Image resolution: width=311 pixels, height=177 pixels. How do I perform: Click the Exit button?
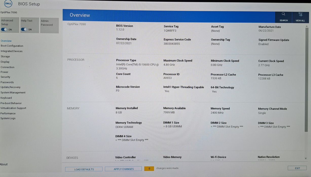point(297,168)
